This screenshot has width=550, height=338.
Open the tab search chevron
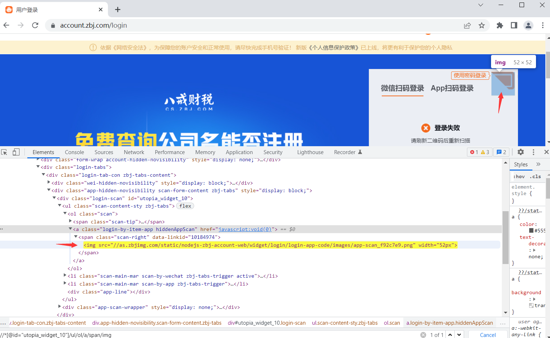[x=481, y=5]
